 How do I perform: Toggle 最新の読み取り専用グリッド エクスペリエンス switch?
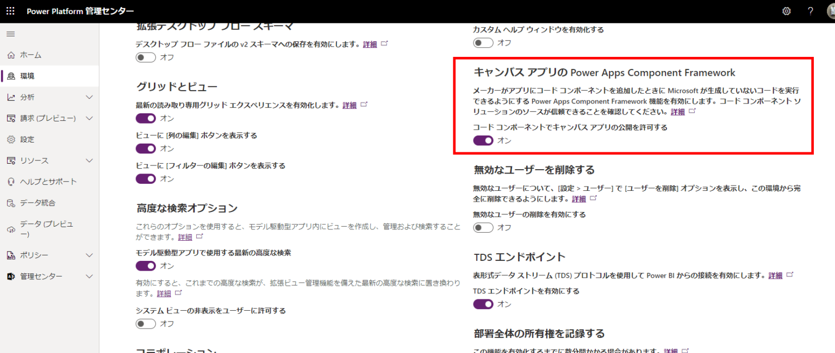(146, 118)
